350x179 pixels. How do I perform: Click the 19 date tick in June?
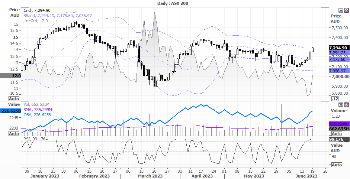pos(313,171)
